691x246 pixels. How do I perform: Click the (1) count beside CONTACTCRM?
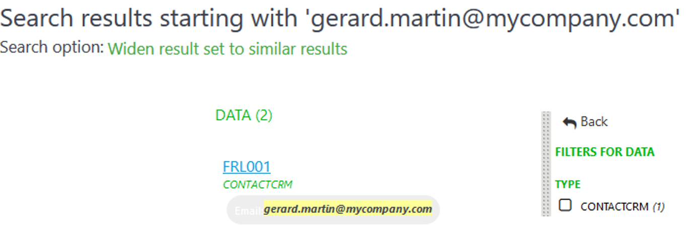coord(659,206)
